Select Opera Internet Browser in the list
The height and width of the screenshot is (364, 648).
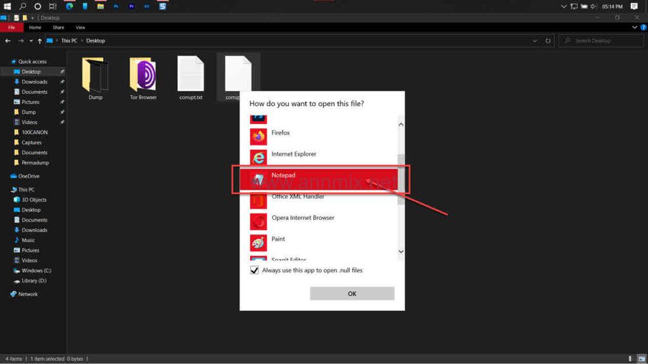(x=302, y=218)
